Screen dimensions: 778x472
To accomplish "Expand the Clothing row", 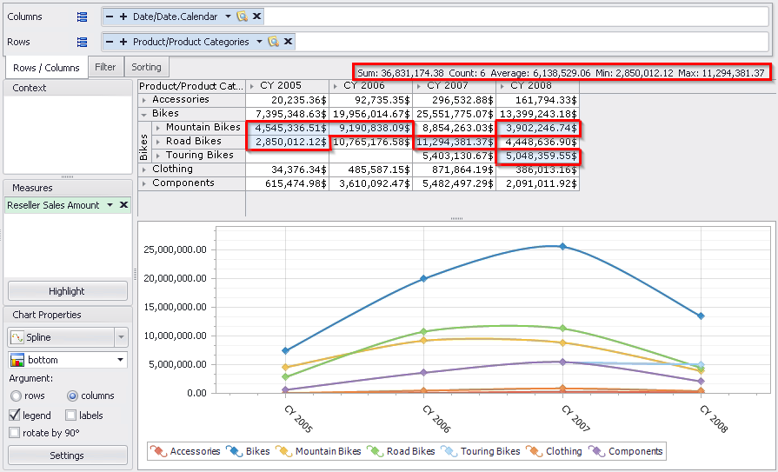I will pos(144,170).
